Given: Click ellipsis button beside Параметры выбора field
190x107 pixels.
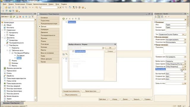Looking at the screenshot, I should (x=183, y=67).
